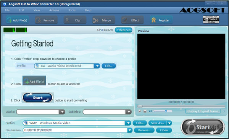
Task: Click the Remove toolbar button
Action: pyautogui.click(x=46, y=20)
